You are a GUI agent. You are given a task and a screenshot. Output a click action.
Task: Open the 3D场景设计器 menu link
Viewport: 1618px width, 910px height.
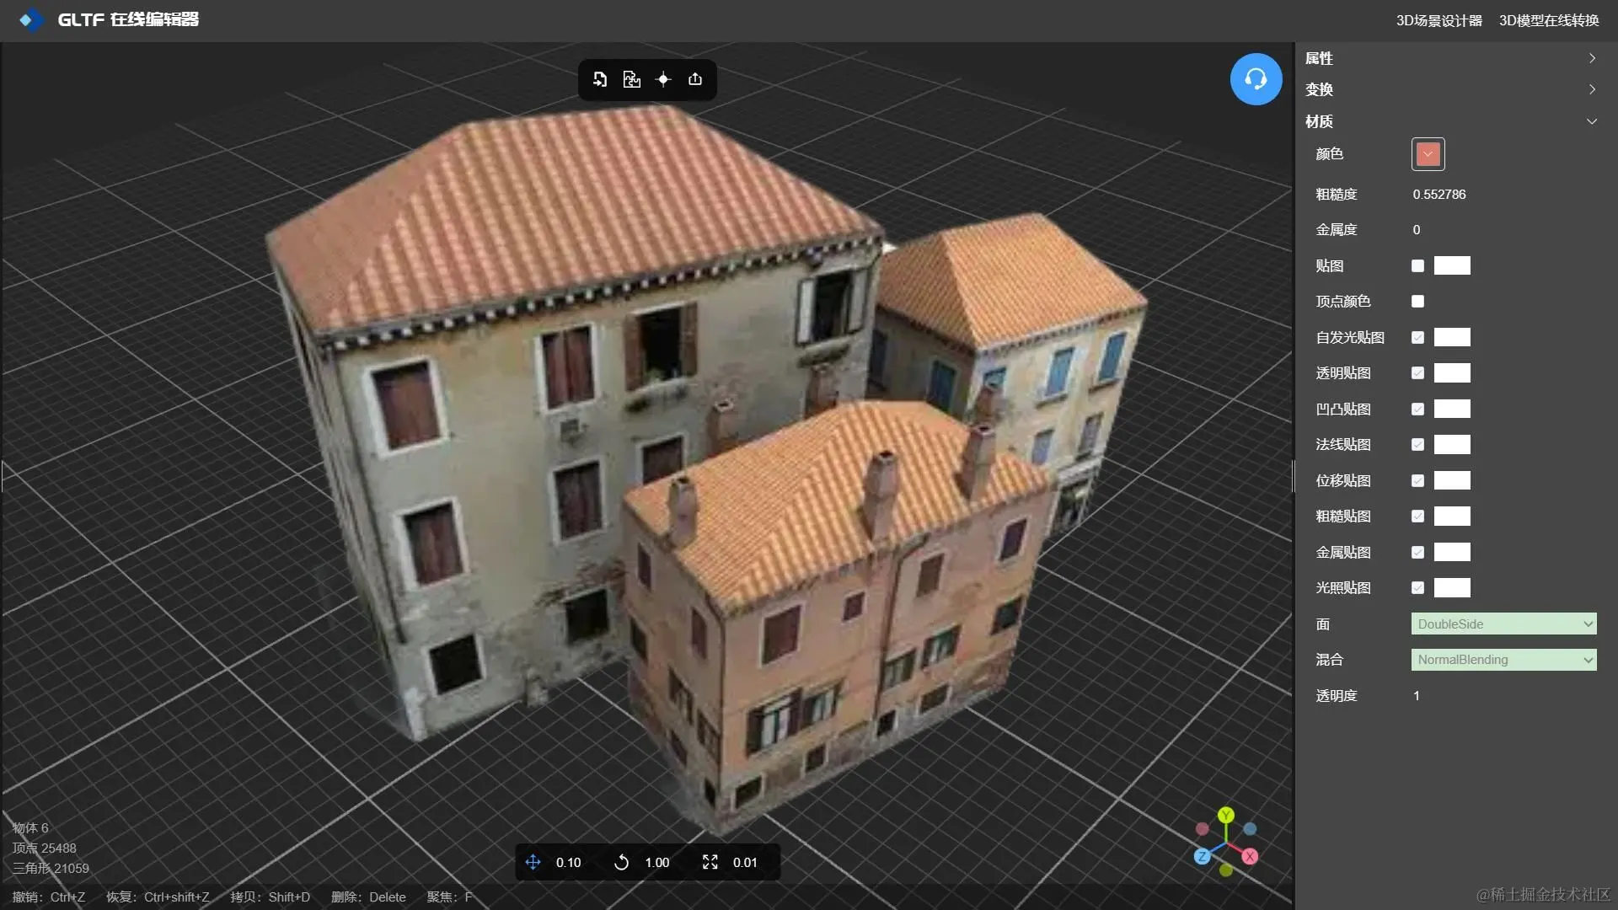point(1439,20)
